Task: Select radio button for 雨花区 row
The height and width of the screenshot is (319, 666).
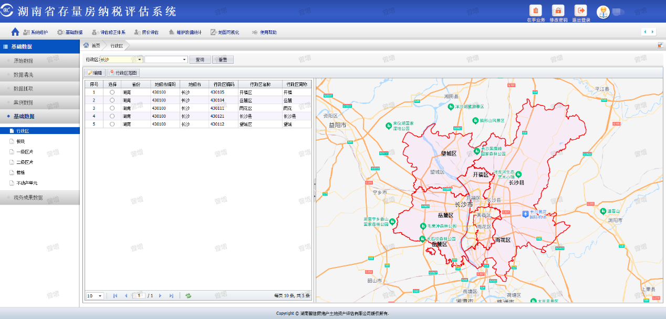Action: 112,108
